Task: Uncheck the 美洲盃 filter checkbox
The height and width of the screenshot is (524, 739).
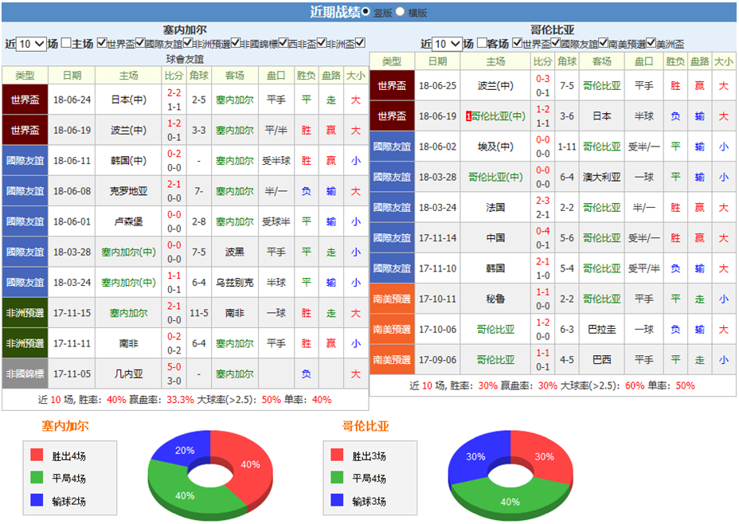Action: [651, 43]
